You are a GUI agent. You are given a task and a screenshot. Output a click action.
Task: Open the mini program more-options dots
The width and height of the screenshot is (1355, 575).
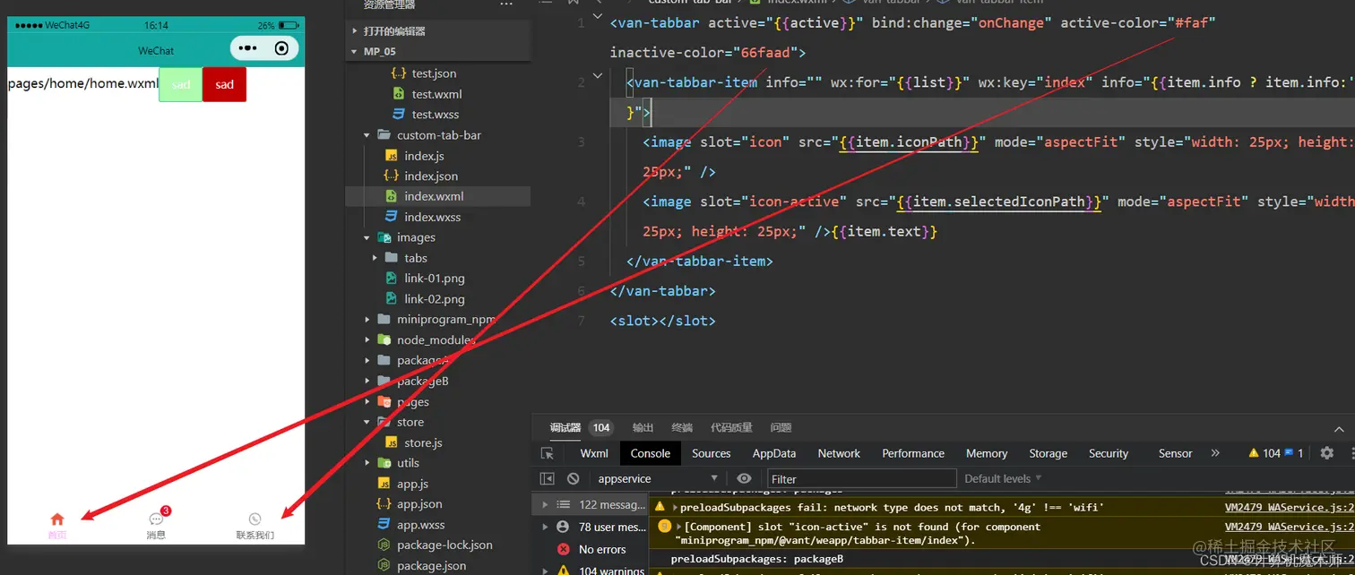tap(248, 48)
